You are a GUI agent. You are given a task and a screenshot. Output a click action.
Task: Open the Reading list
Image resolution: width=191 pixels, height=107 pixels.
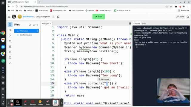(183, 11)
